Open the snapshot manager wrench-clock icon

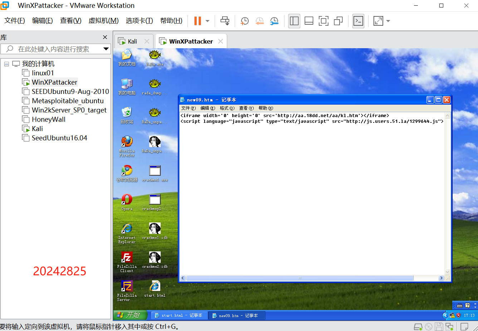click(x=274, y=21)
